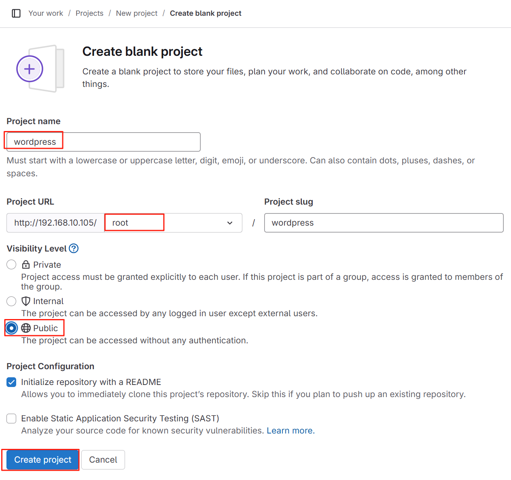Click the Project name label
511x480 pixels.
point(34,121)
